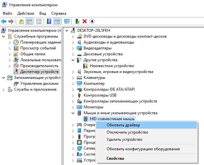Open Help with the question mark icon
The width and height of the screenshot is (204, 165).
(x=49, y=21)
